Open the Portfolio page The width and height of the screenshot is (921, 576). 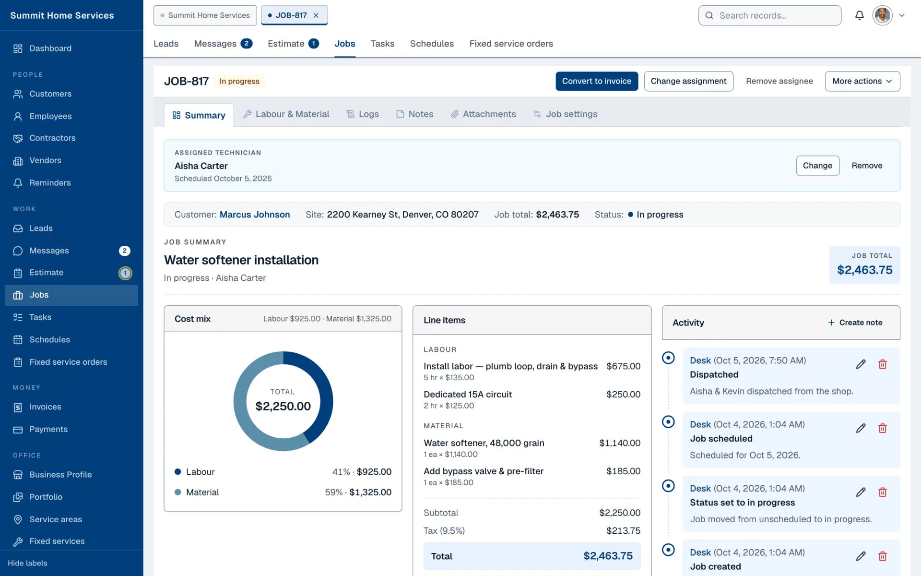click(x=71, y=497)
